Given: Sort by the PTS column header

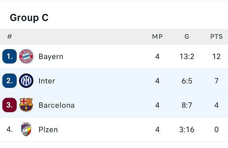Looking at the screenshot, I should tap(217, 36).
